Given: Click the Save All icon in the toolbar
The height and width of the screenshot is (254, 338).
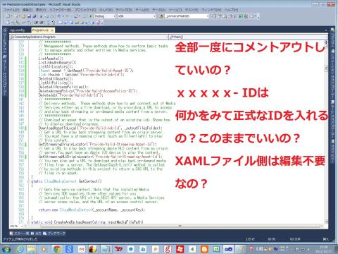Looking at the screenshot, I should [x=35, y=16].
